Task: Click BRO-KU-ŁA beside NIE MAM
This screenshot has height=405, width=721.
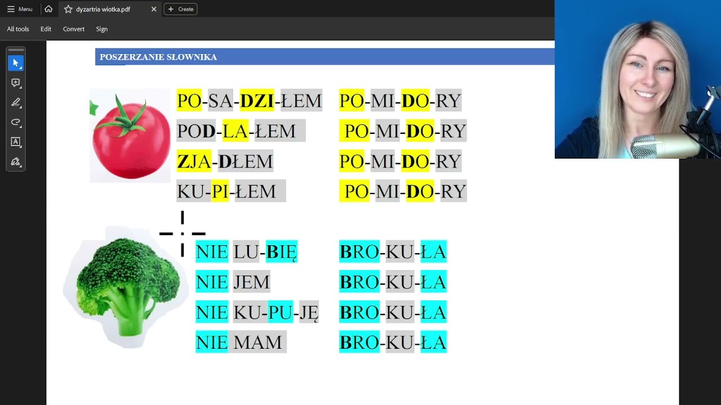Action: tap(393, 342)
